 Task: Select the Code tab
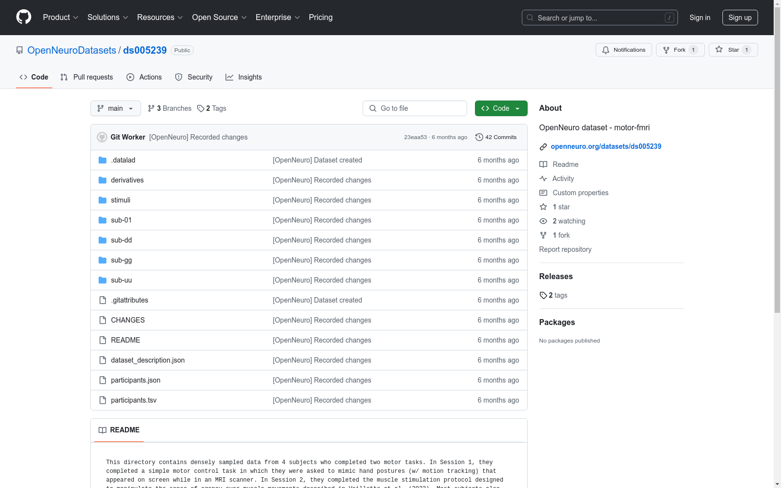(34, 77)
